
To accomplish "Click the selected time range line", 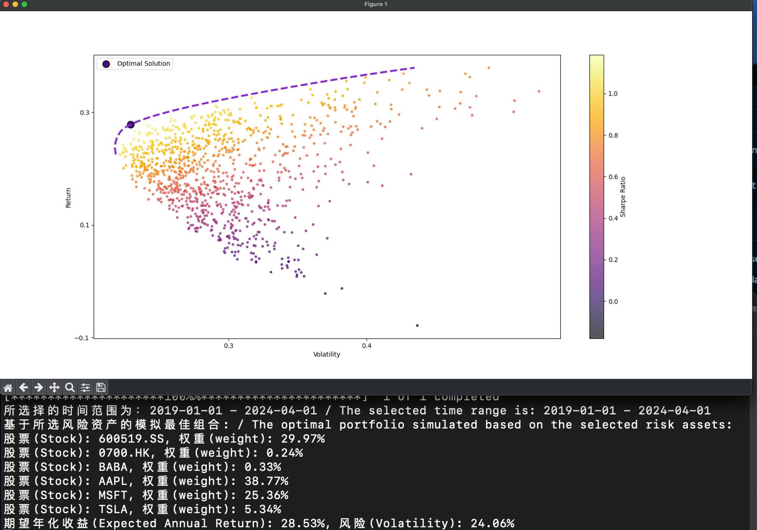I will pyautogui.click(x=357, y=411).
